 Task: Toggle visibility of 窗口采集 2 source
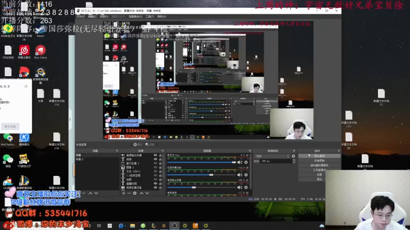(155, 163)
